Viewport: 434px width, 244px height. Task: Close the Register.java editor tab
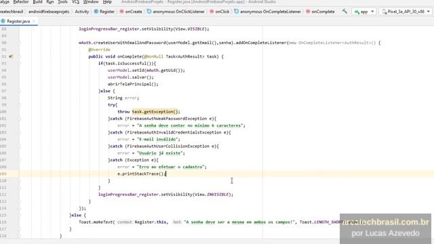34,21
